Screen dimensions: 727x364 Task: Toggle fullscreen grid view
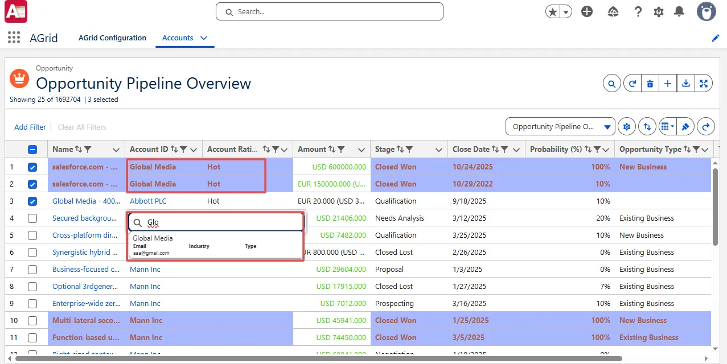[704, 84]
